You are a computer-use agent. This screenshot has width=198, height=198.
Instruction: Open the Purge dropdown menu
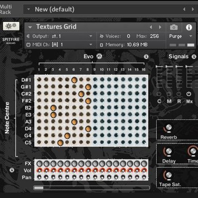tap(190, 36)
